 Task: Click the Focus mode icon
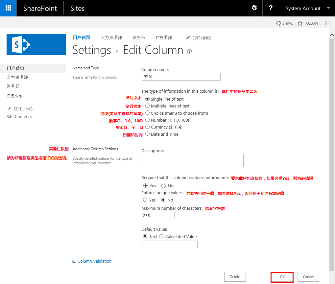coord(327,23)
